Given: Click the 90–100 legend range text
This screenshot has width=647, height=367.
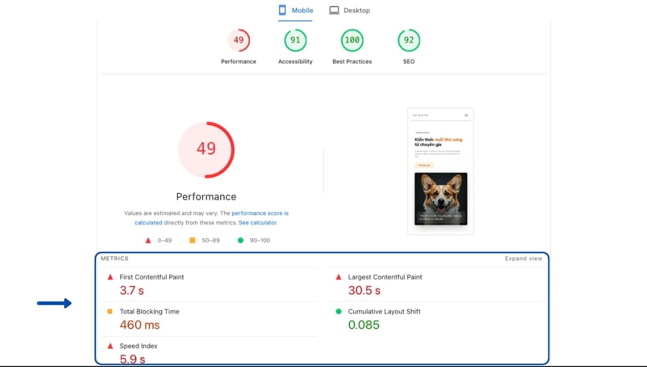Looking at the screenshot, I should pos(260,240).
